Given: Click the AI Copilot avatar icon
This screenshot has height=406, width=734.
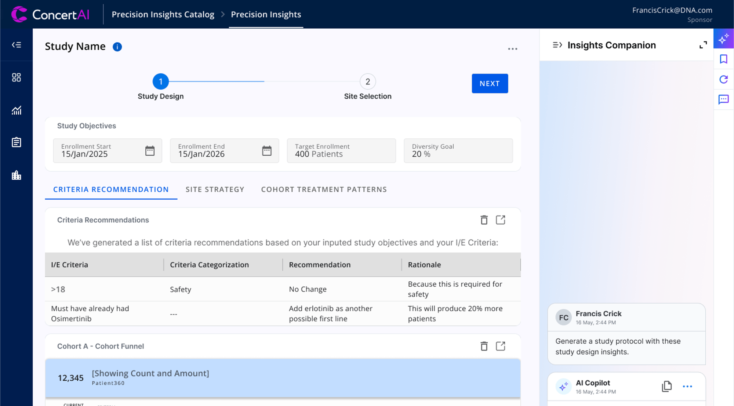Looking at the screenshot, I should click(563, 387).
